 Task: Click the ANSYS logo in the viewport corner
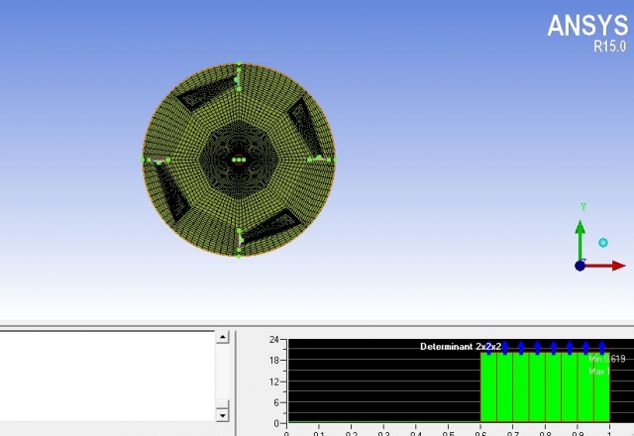pos(587,25)
